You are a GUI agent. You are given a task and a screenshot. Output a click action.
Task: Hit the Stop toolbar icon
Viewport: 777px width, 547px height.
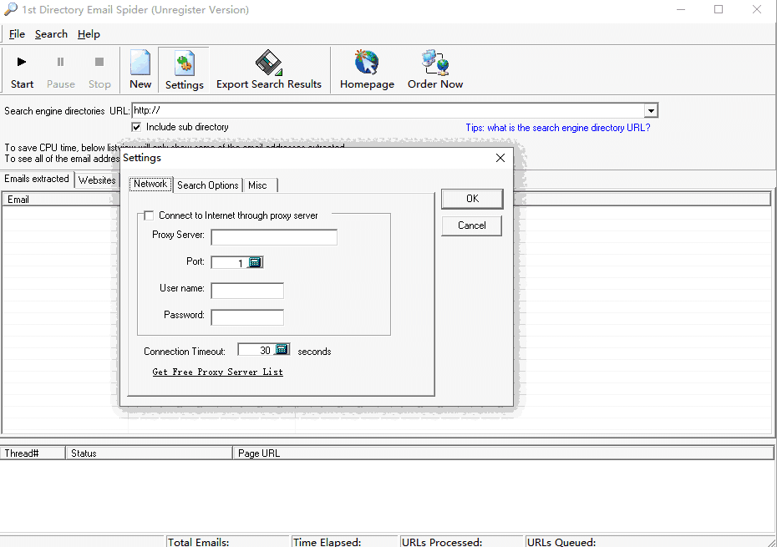pos(99,63)
